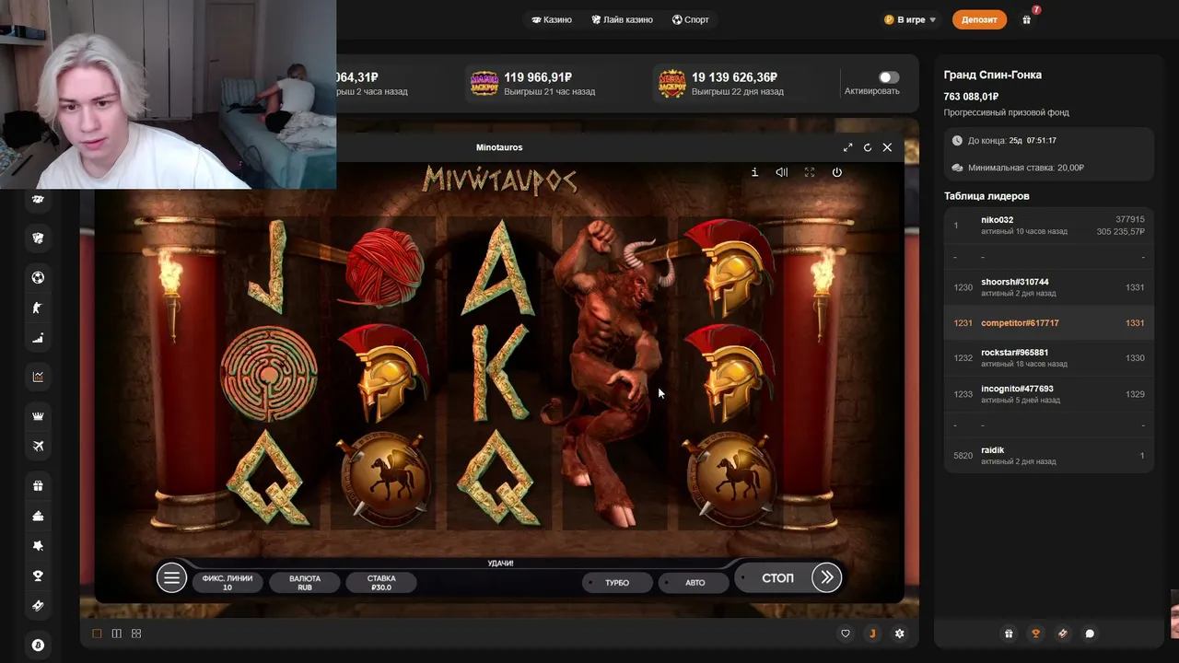This screenshot has height=663, width=1179.
Task: Open the ФИКС. ЛИНИИ 10 lines selector
Action: [228, 582]
